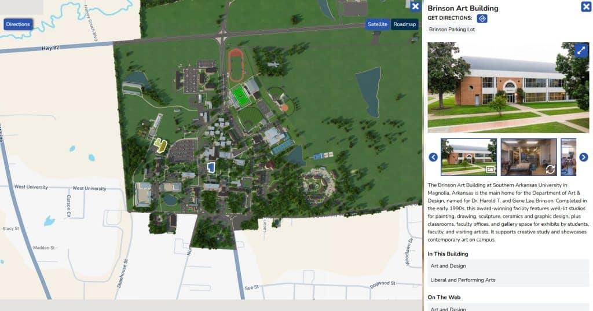The width and height of the screenshot is (593, 311).
Task: Click the Sue St street label
Action: point(251,287)
